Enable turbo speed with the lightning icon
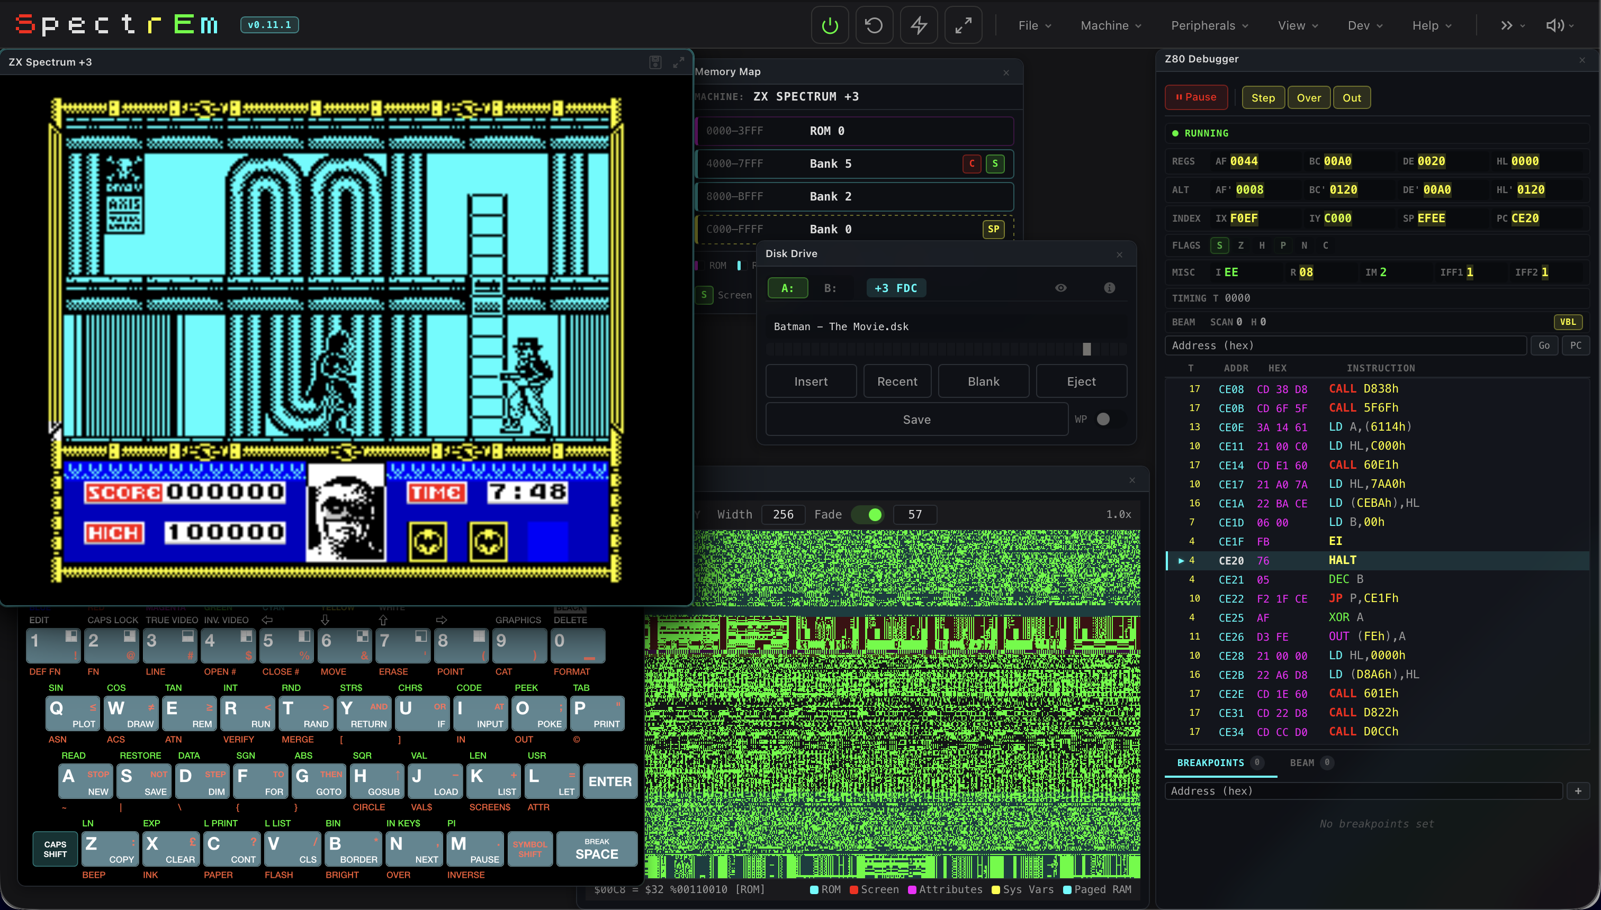The image size is (1601, 910). pos(918,25)
